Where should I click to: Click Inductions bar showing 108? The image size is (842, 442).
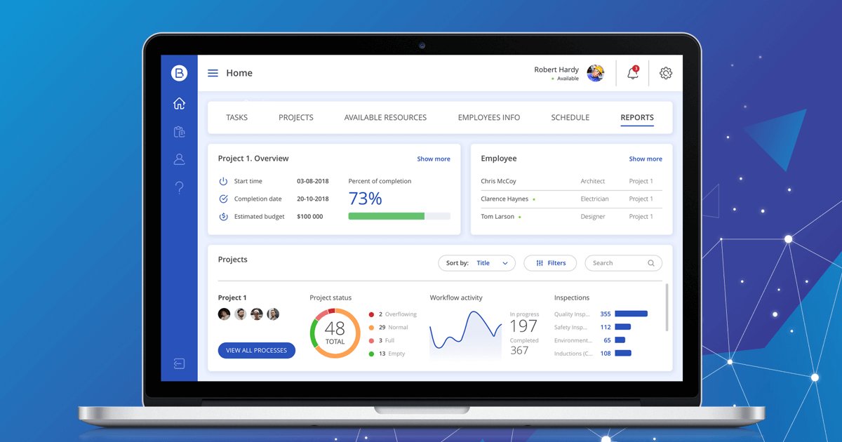[x=623, y=354]
